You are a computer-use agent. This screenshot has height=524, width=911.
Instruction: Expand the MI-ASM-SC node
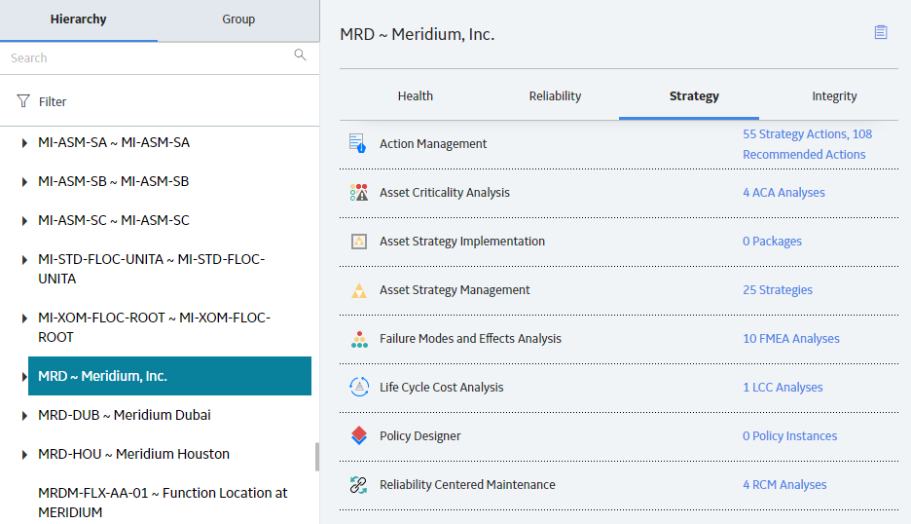point(23,221)
